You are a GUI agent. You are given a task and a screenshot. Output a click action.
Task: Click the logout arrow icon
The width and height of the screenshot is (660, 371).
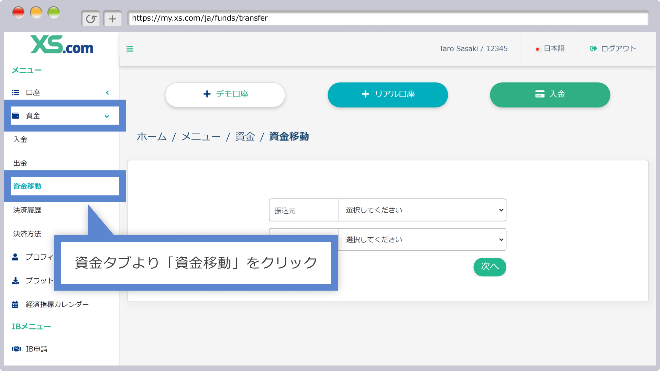tap(594, 48)
